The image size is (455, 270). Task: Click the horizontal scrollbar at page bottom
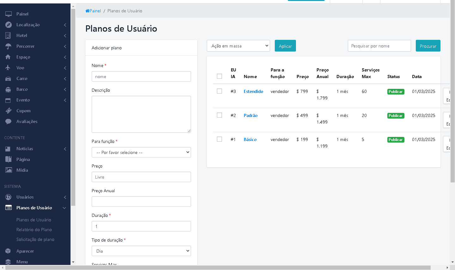click(x=218, y=267)
